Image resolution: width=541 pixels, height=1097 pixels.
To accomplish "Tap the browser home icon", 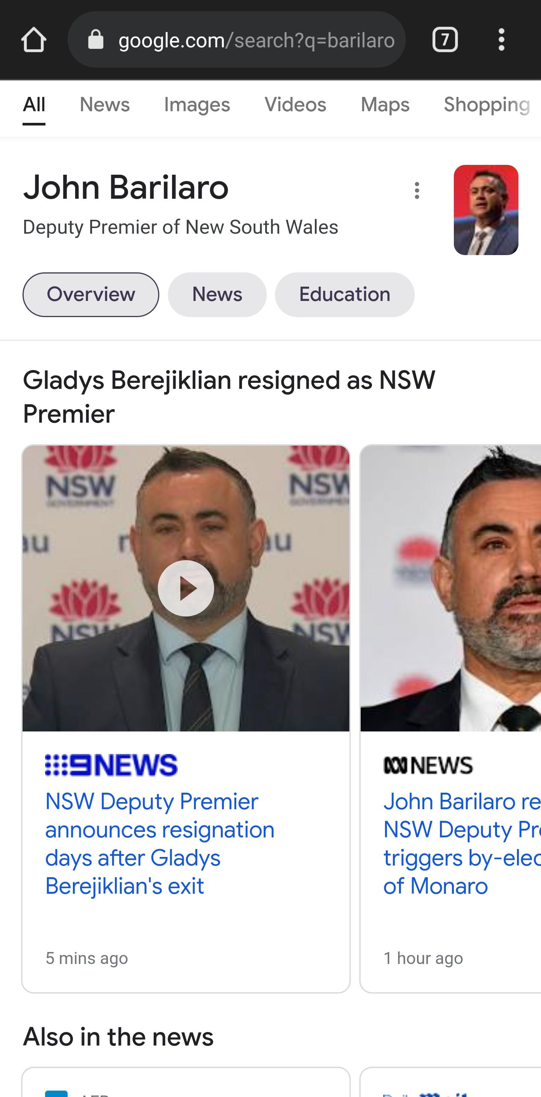I will (x=34, y=40).
